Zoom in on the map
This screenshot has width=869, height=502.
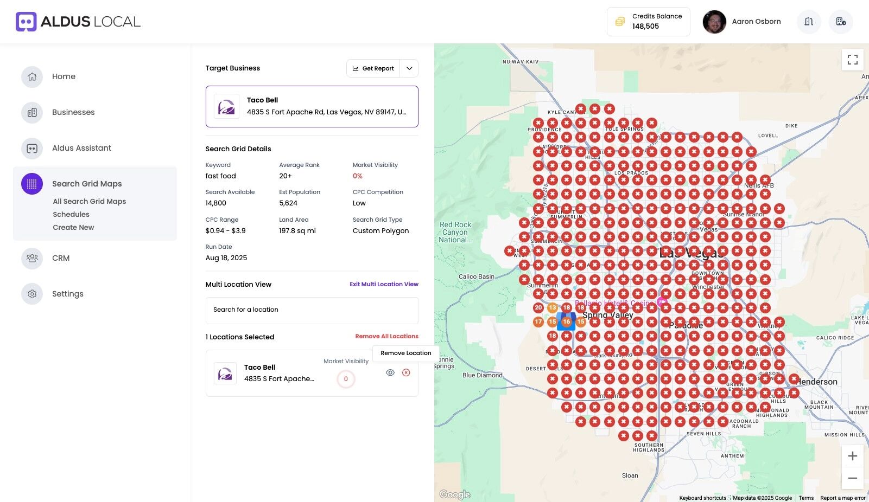(x=853, y=456)
